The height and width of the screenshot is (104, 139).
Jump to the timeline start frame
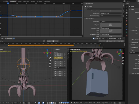[48, 41]
